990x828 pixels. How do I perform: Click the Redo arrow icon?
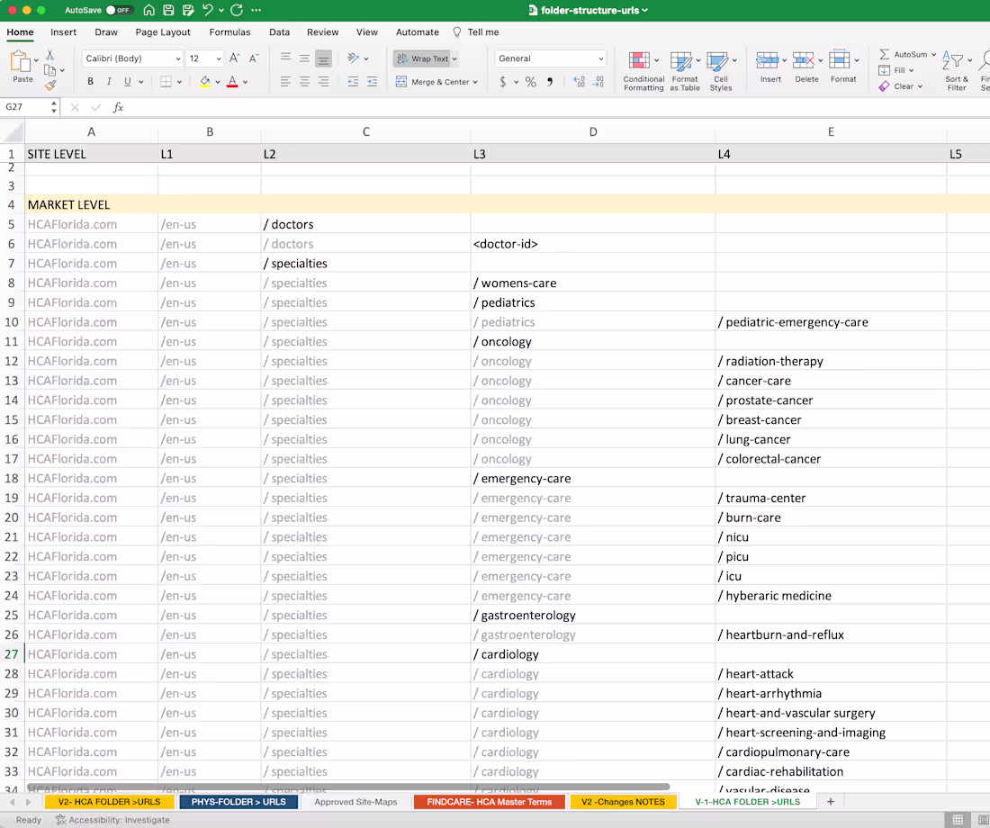coord(237,10)
